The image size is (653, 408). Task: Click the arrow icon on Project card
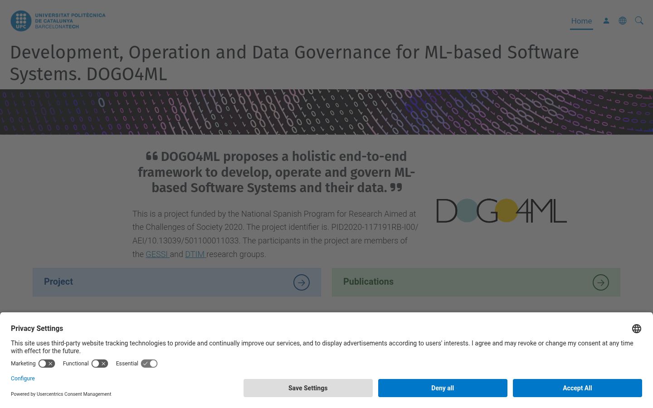tap(302, 282)
